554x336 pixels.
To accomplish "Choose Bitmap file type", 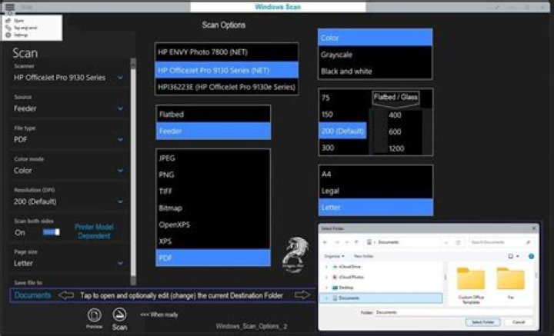I will tap(213, 208).
